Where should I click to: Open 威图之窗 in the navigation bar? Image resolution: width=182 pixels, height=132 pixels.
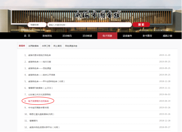[x=168, y=36]
